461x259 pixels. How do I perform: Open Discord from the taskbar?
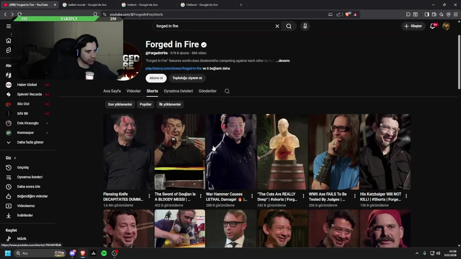tap(72, 253)
